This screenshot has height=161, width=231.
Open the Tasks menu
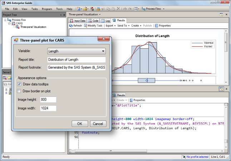[x=34, y=8]
